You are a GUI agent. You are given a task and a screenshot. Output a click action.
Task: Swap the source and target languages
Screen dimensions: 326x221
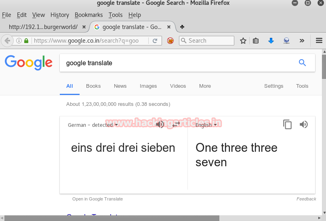pos(176,125)
